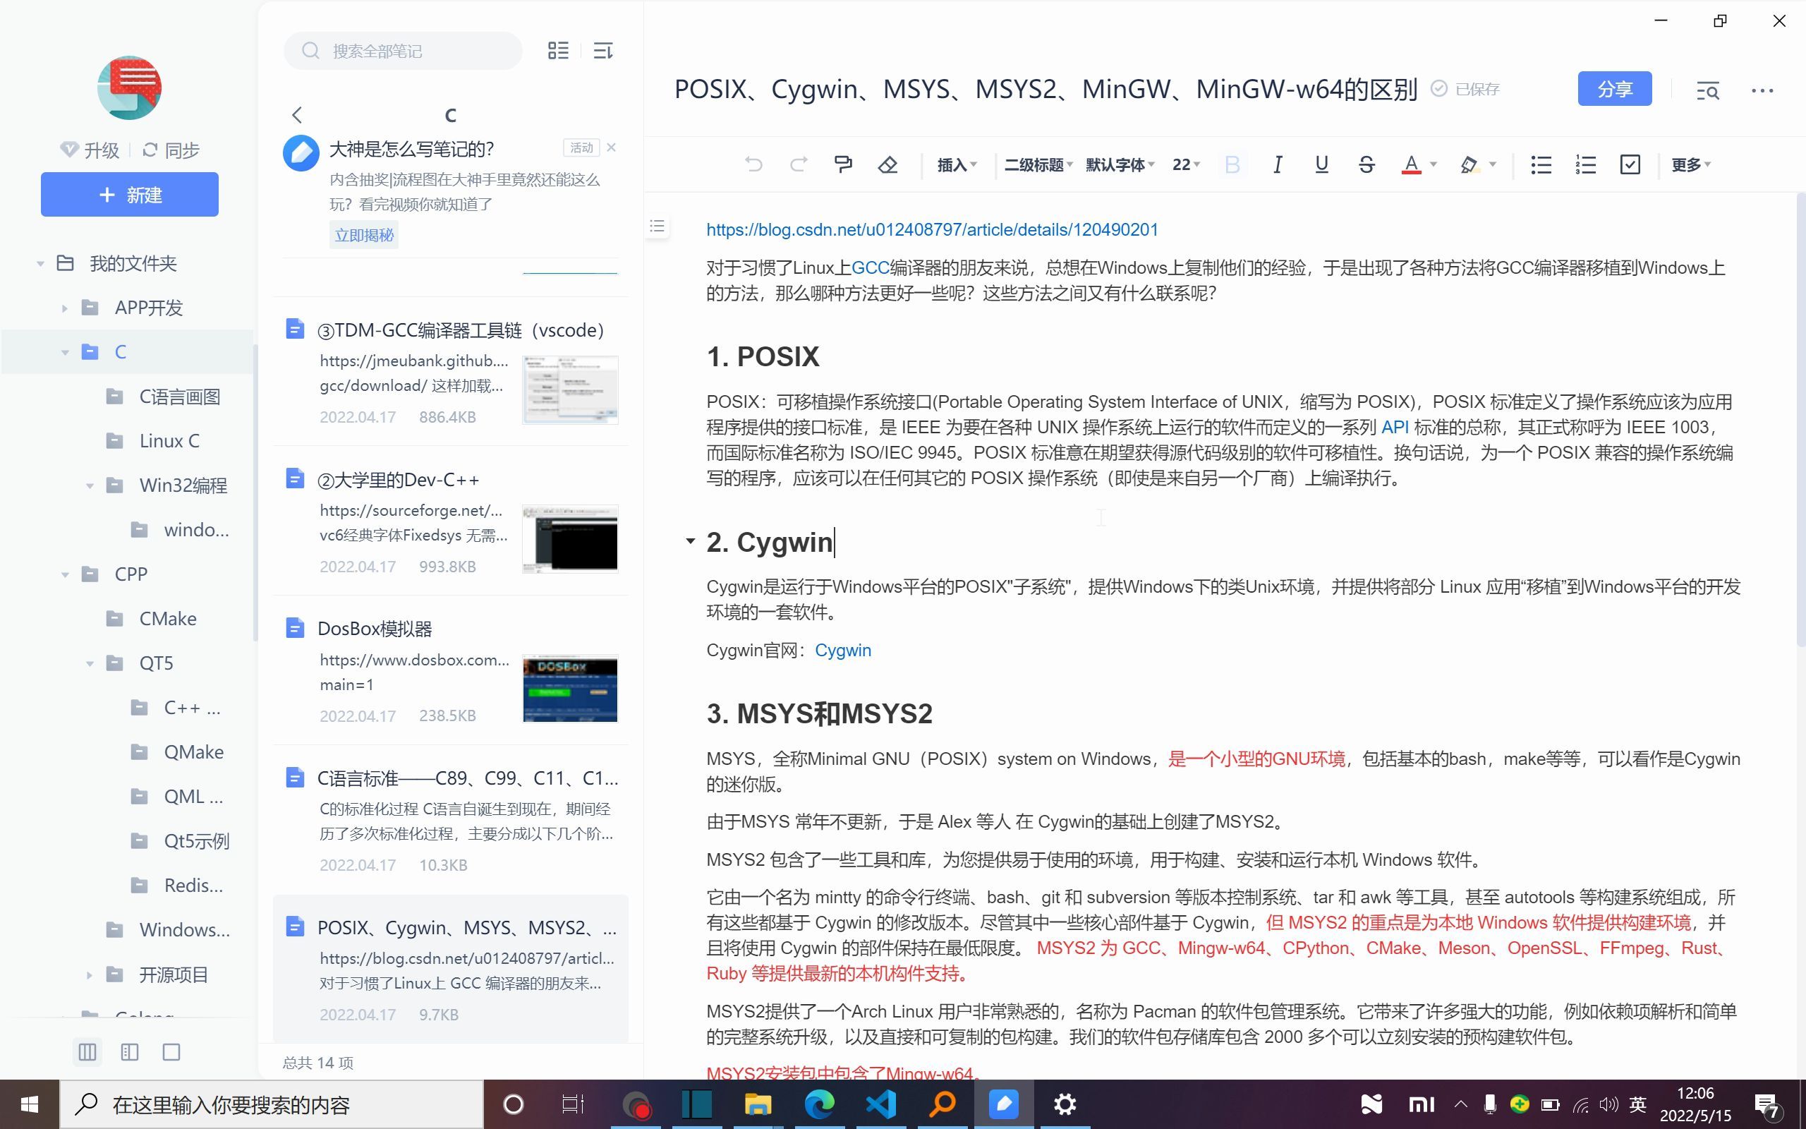Screen dimensions: 1806x1129
Task: Toggle strikethrough formatting
Action: pyautogui.click(x=1366, y=164)
